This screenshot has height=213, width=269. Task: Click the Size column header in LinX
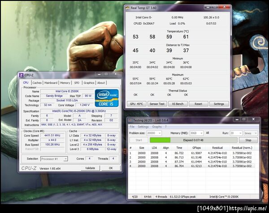[142, 148]
